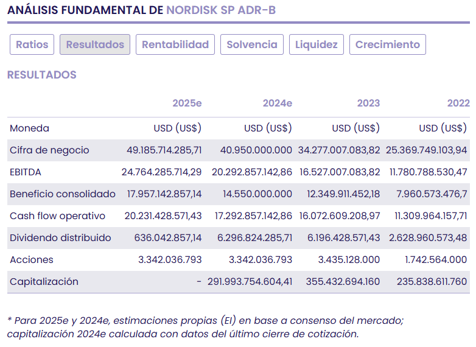Select Cash flow value 11.309.964.157,71

[431, 216]
